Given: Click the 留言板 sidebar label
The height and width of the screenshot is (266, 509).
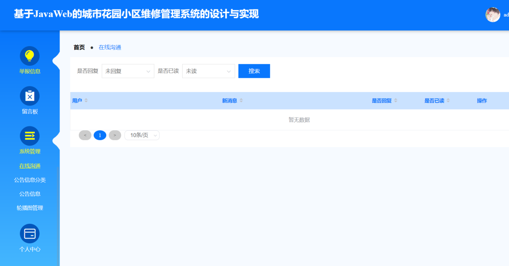Looking at the screenshot, I should coord(30,112).
